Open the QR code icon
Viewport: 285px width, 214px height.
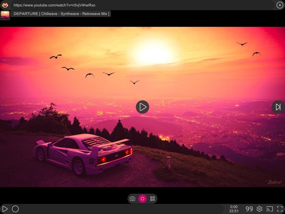click(152, 199)
